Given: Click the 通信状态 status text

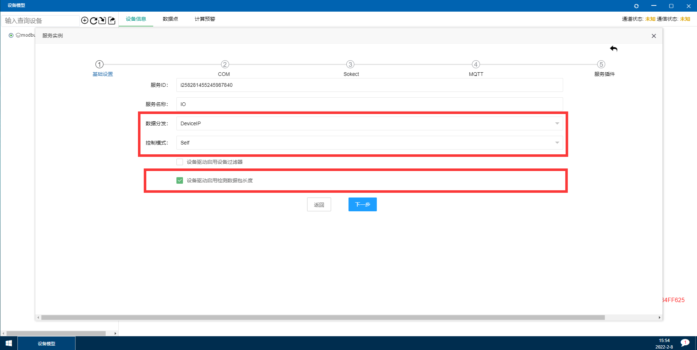Looking at the screenshot, I should (x=673, y=19).
